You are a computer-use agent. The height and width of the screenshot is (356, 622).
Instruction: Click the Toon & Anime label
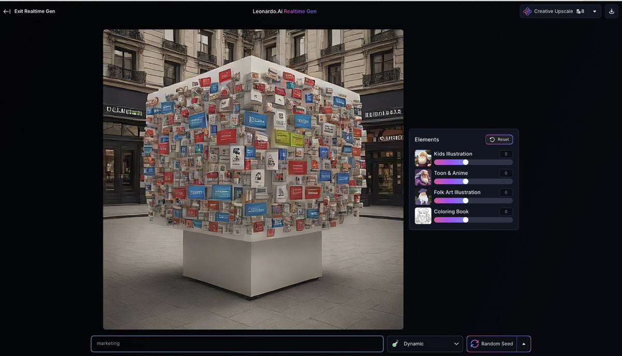(x=451, y=173)
